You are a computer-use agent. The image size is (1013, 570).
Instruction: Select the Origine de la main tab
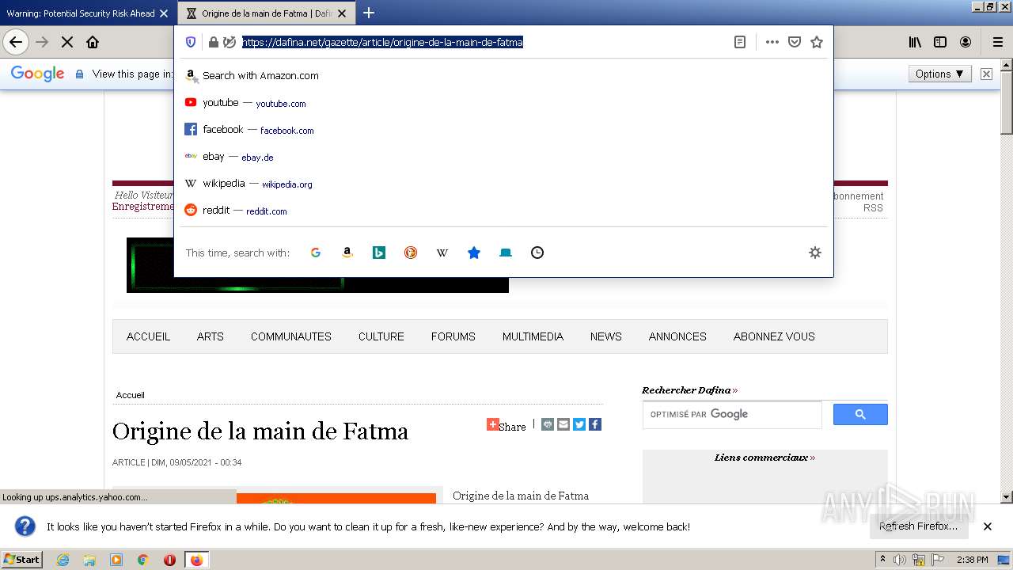pyautogui.click(x=267, y=13)
